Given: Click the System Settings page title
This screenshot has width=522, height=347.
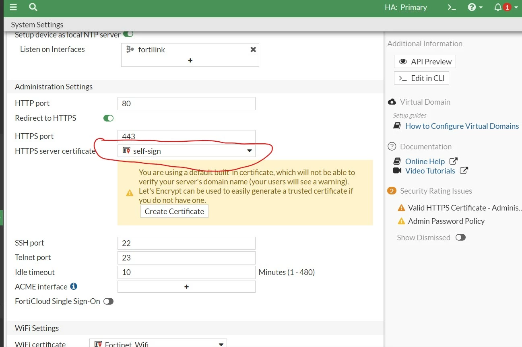Looking at the screenshot, I should click(x=37, y=25).
